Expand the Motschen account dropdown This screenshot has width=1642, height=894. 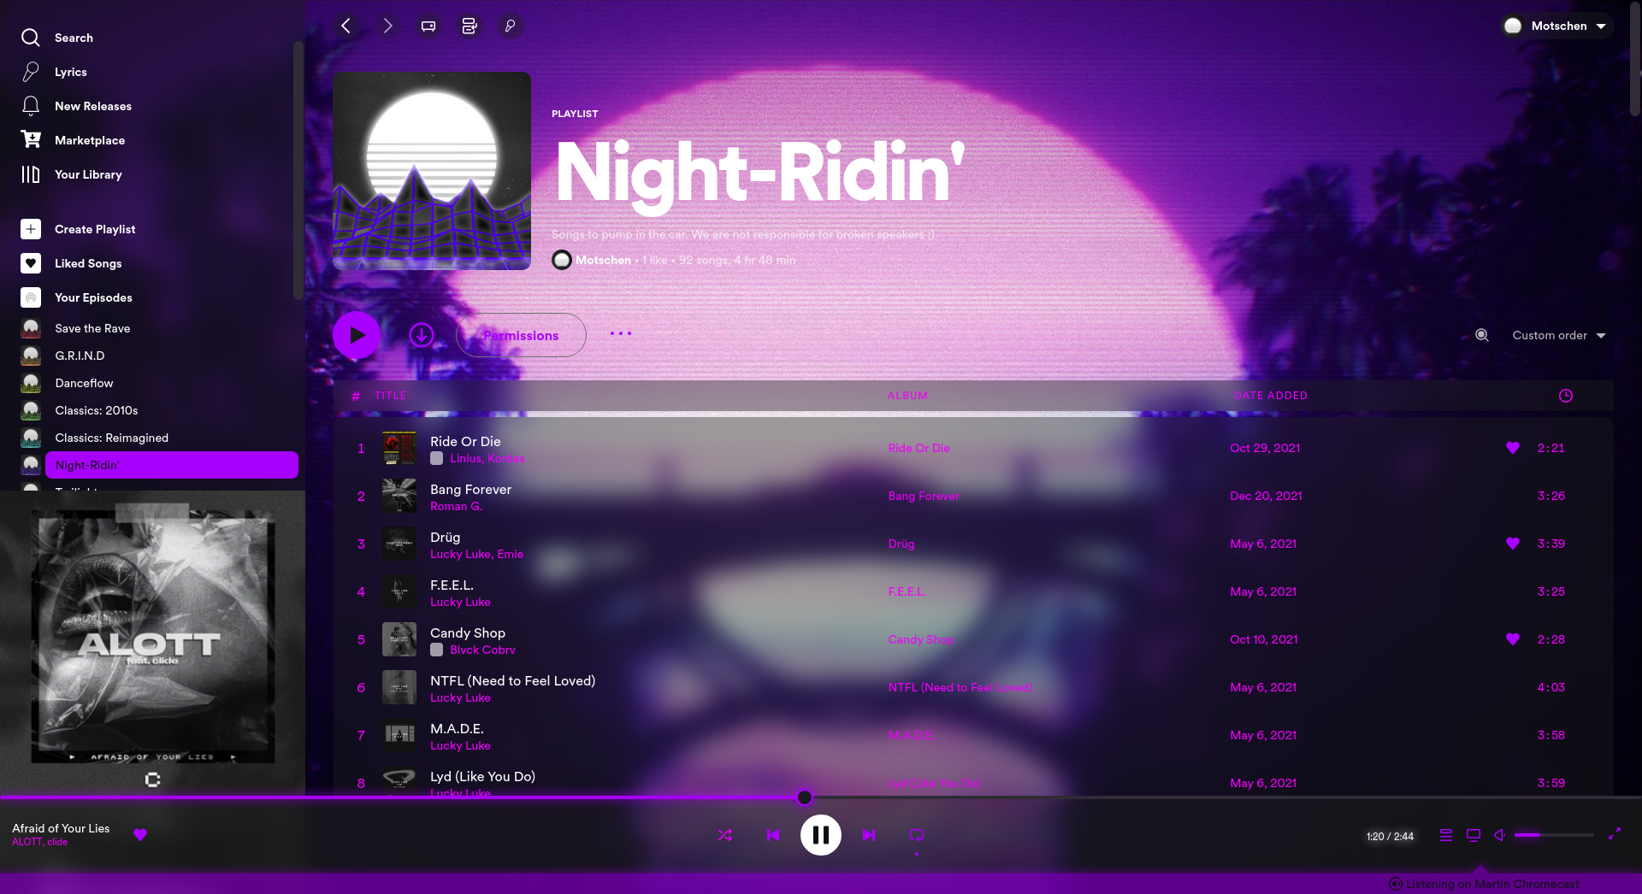pos(1556,26)
